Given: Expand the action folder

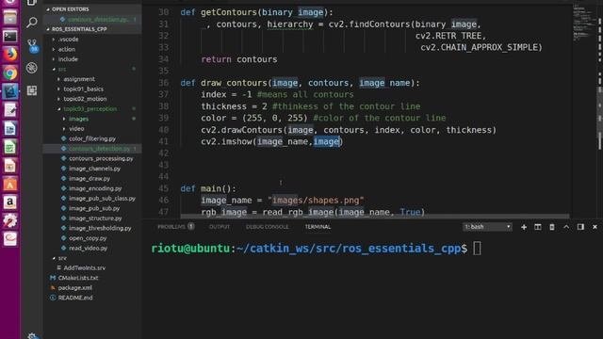Looking at the screenshot, I should click(67, 49).
